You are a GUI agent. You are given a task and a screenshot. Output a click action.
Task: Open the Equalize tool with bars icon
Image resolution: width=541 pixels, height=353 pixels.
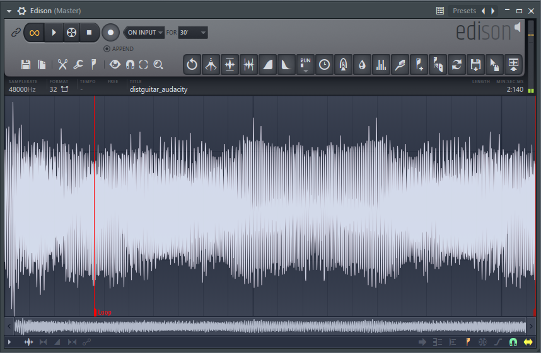click(x=381, y=64)
